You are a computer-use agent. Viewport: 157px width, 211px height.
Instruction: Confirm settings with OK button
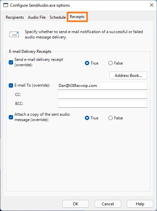(75, 204)
